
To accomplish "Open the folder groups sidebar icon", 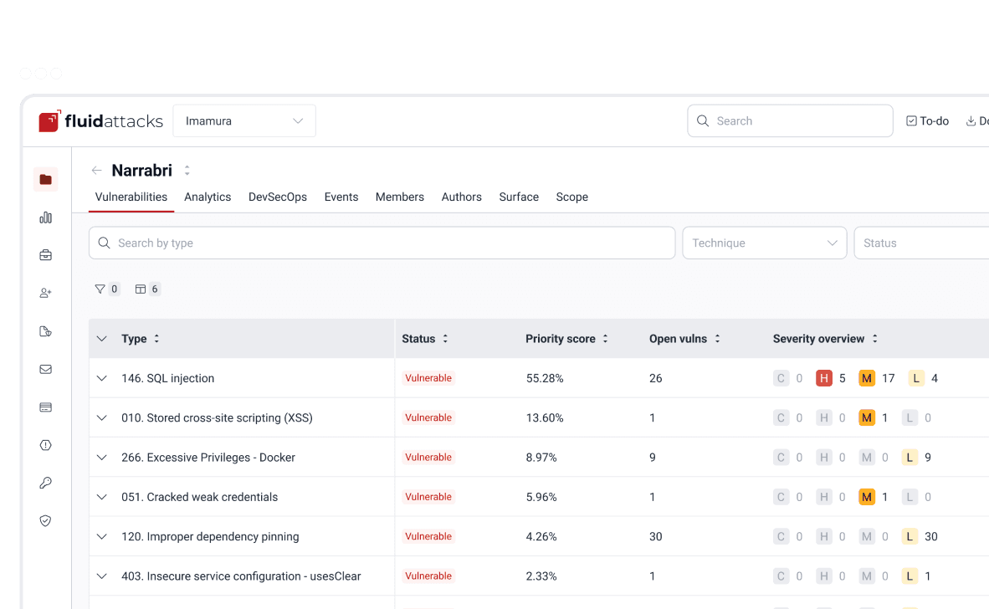I will pos(45,180).
